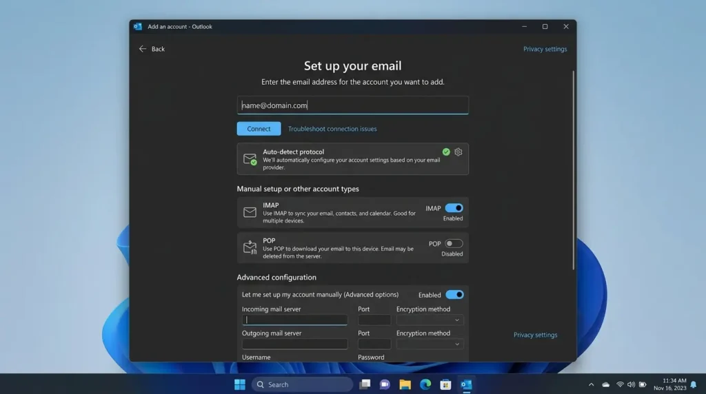
Task: Minimize the Add an account window
Action: (x=524, y=27)
